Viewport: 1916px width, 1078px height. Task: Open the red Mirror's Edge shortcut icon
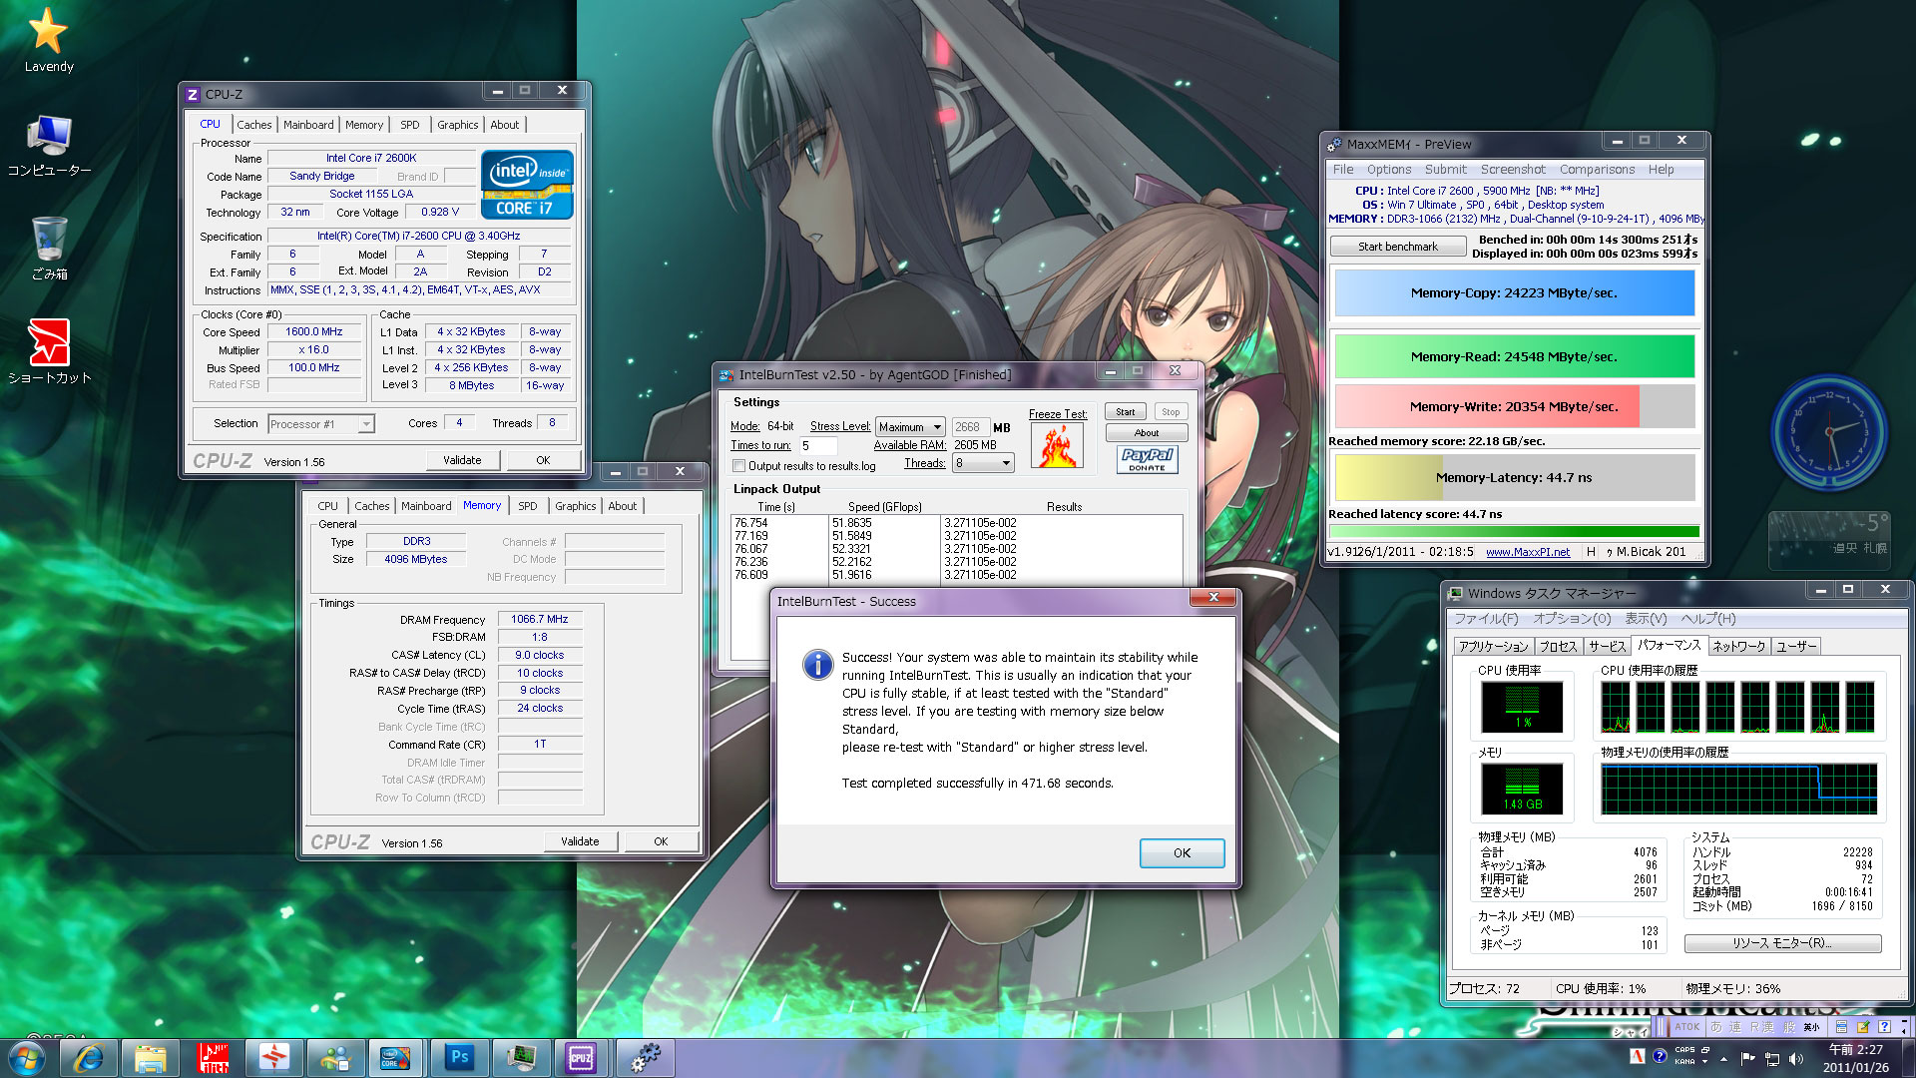point(48,351)
